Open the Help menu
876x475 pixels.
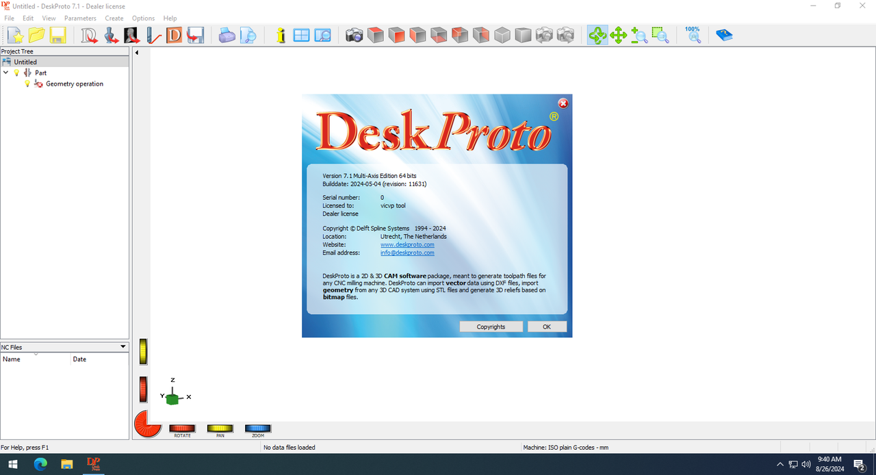[x=170, y=18]
